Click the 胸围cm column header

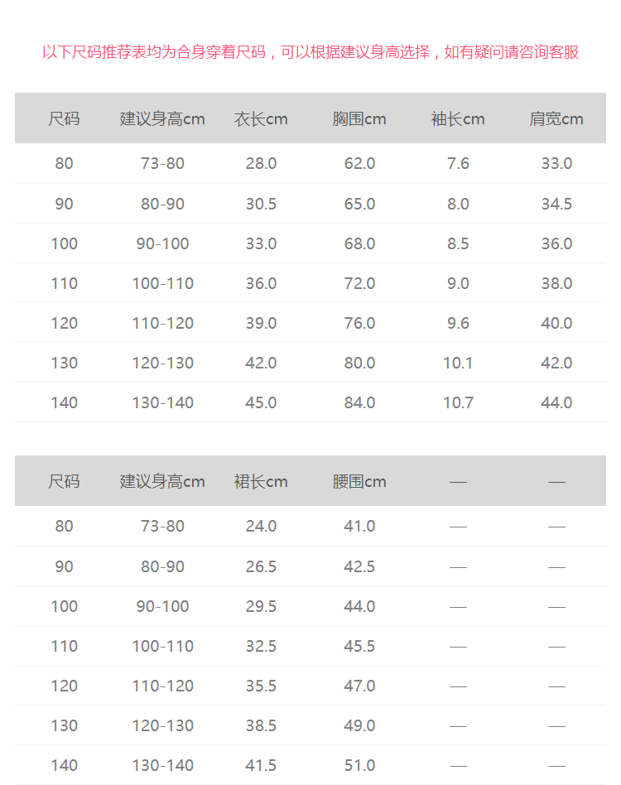pos(359,119)
